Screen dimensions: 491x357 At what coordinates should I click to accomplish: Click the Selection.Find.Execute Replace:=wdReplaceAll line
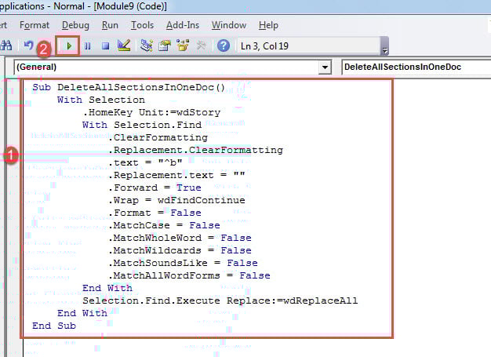click(220, 301)
